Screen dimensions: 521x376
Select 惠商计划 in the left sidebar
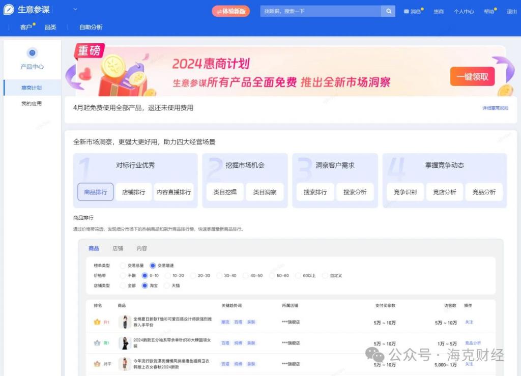point(32,88)
